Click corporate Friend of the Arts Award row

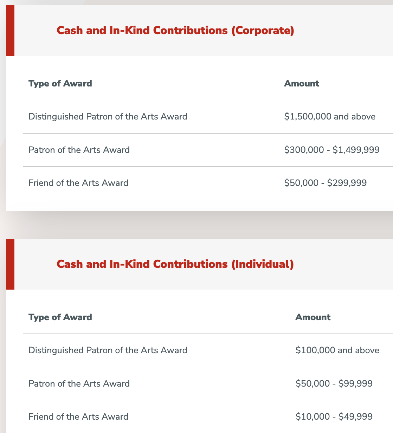click(208, 183)
